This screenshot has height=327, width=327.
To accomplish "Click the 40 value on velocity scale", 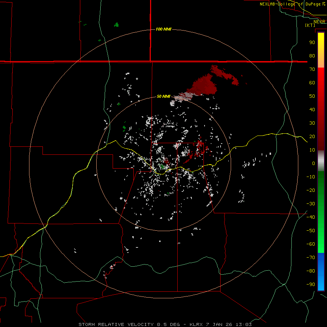I will [x=312, y=109].
